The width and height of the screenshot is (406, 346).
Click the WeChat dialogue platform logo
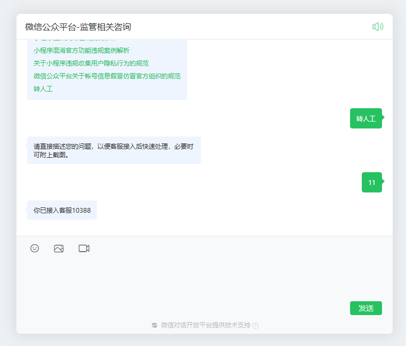click(155, 325)
